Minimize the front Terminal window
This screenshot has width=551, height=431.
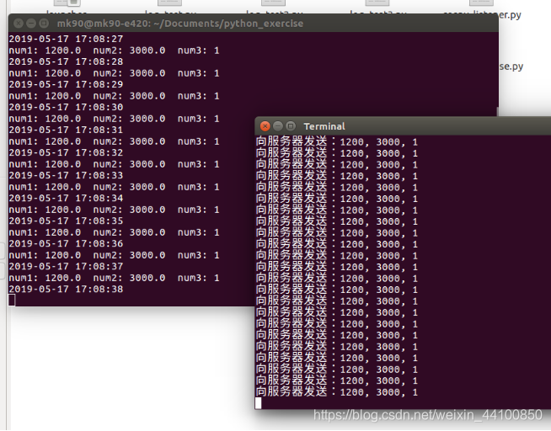pos(278,126)
